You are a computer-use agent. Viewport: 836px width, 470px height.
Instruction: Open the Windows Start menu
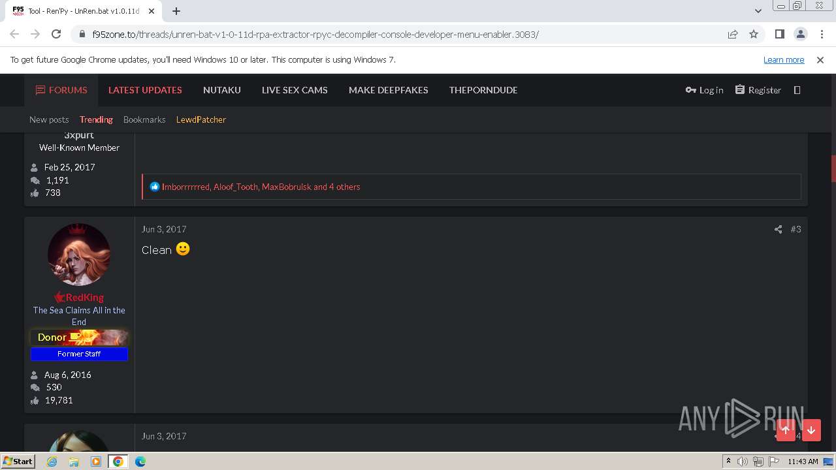18,461
